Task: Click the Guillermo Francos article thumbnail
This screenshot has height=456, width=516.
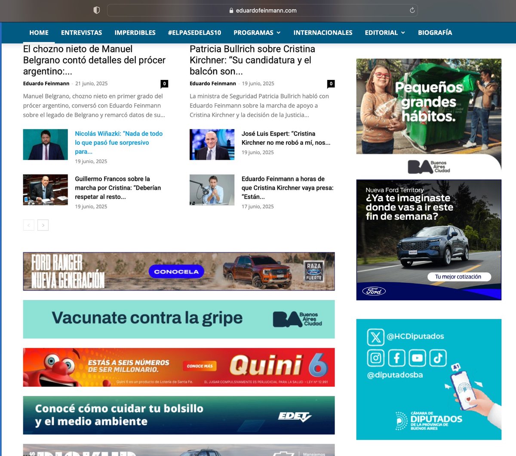Action: tap(45, 190)
